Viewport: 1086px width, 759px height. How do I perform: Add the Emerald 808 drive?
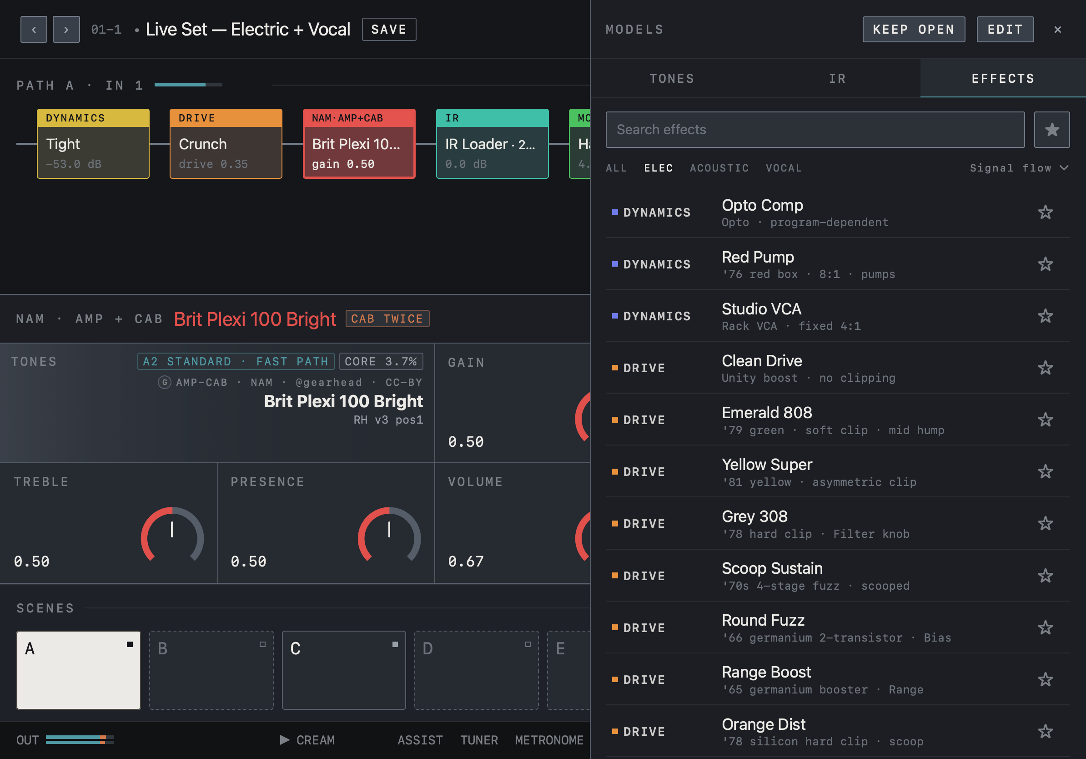(838, 420)
